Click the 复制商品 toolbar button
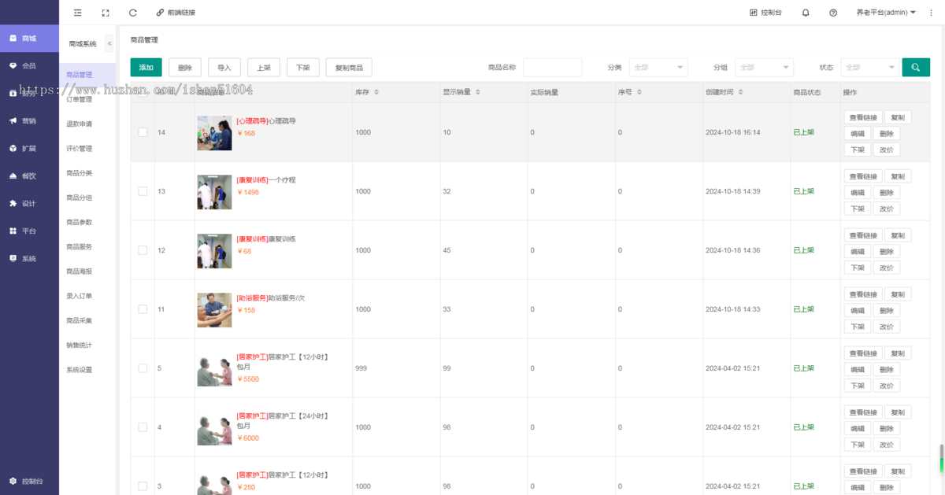This screenshot has width=945, height=495. [349, 68]
